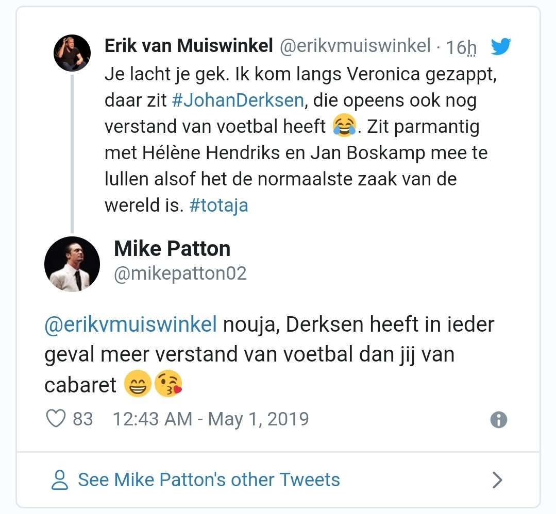Viewport: 556px width, 514px height.
Task: Expand tweet details via the right chevron arrow
Action: pos(496,479)
